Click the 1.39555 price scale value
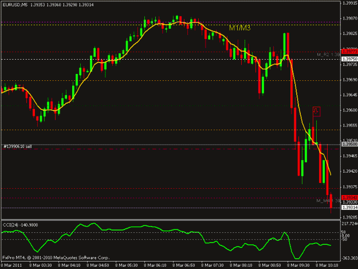 pos(350,126)
